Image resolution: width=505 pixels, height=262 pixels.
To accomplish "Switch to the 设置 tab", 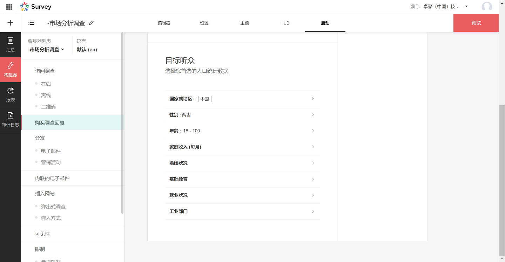I will pyautogui.click(x=204, y=23).
